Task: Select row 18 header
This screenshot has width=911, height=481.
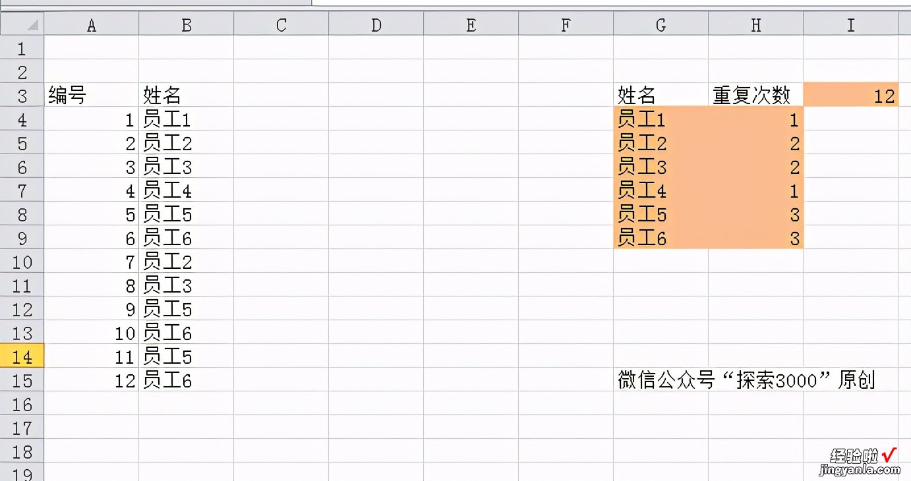Action: point(22,451)
